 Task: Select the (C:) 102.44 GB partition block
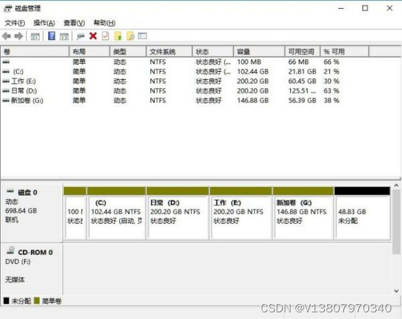(117, 214)
